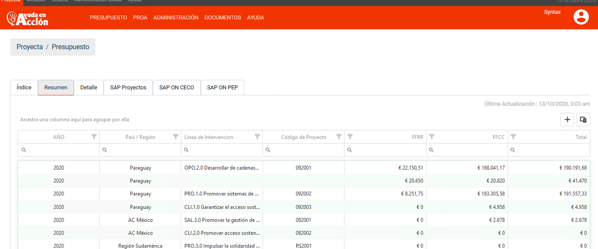Select project code cell 082001
This screenshot has height=249, width=598.
click(x=304, y=220)
